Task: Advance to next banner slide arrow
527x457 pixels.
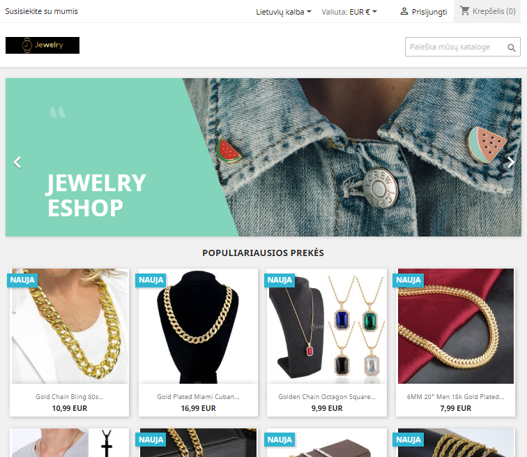Action: coord(510,162)
